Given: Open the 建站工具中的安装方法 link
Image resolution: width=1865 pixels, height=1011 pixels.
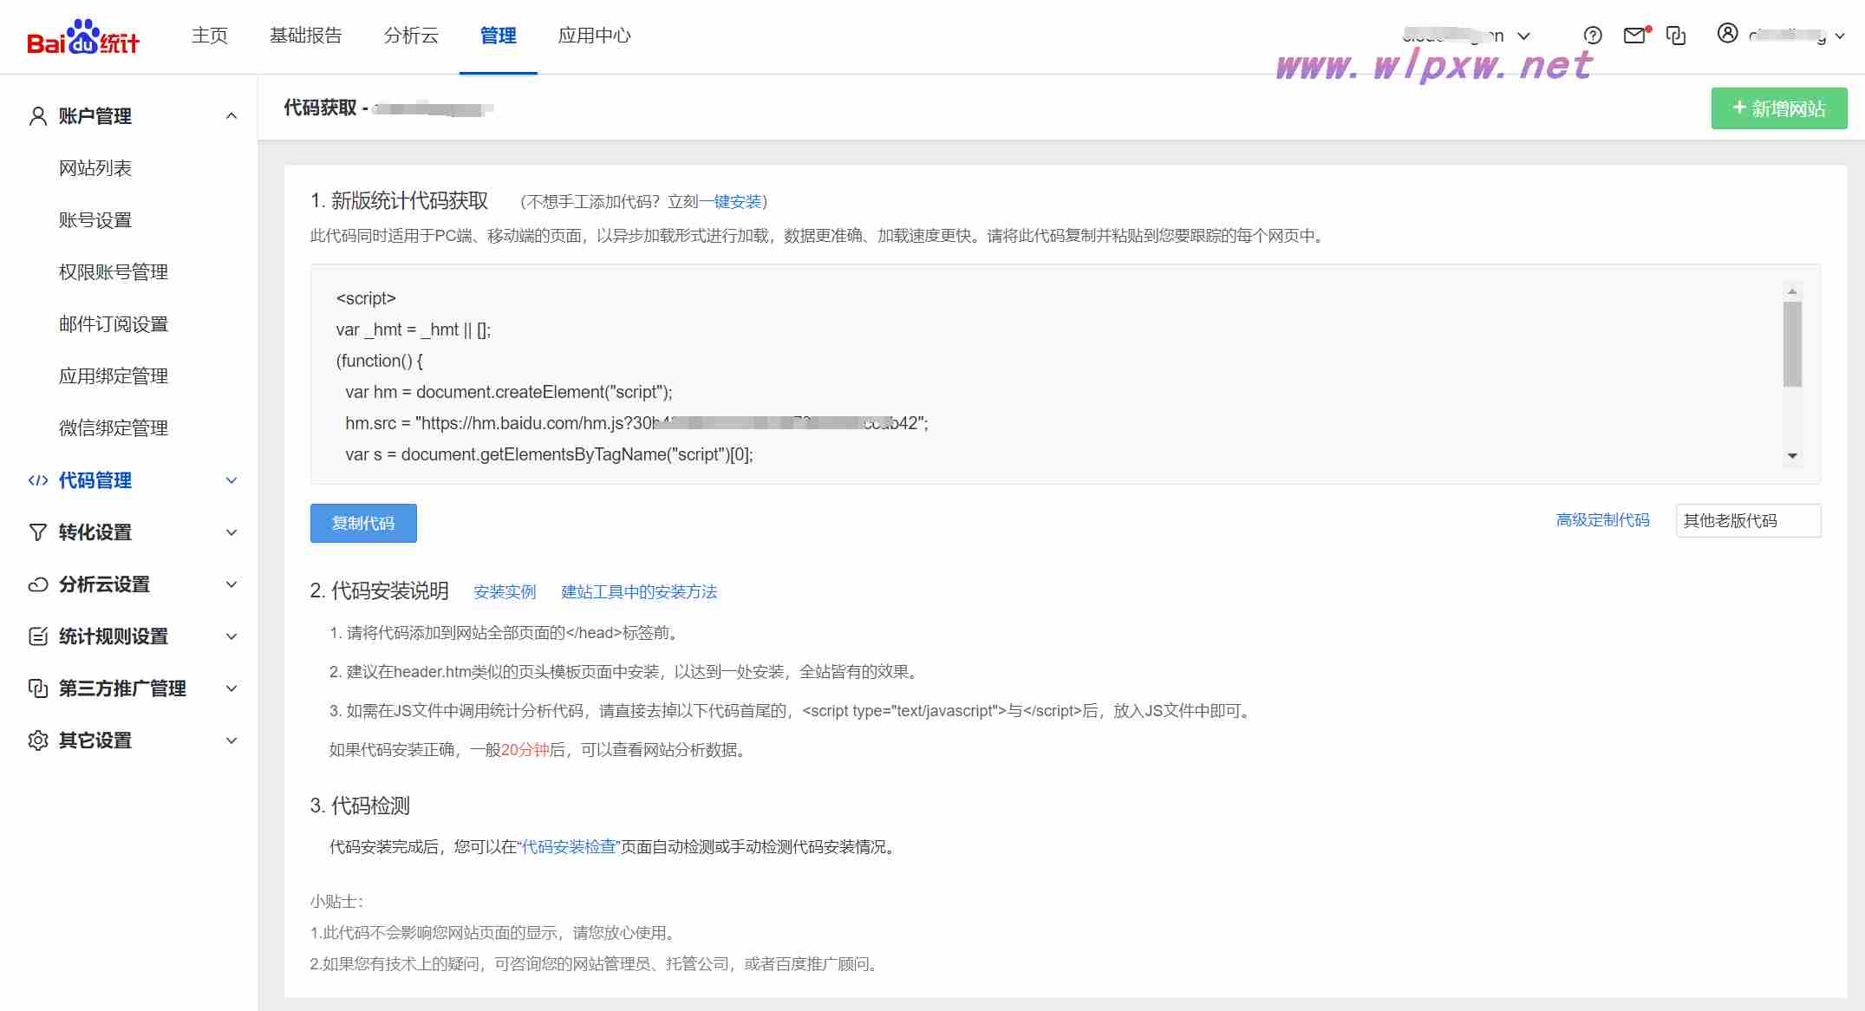Looking at the screenshot, I should click(x=639, y=592).
